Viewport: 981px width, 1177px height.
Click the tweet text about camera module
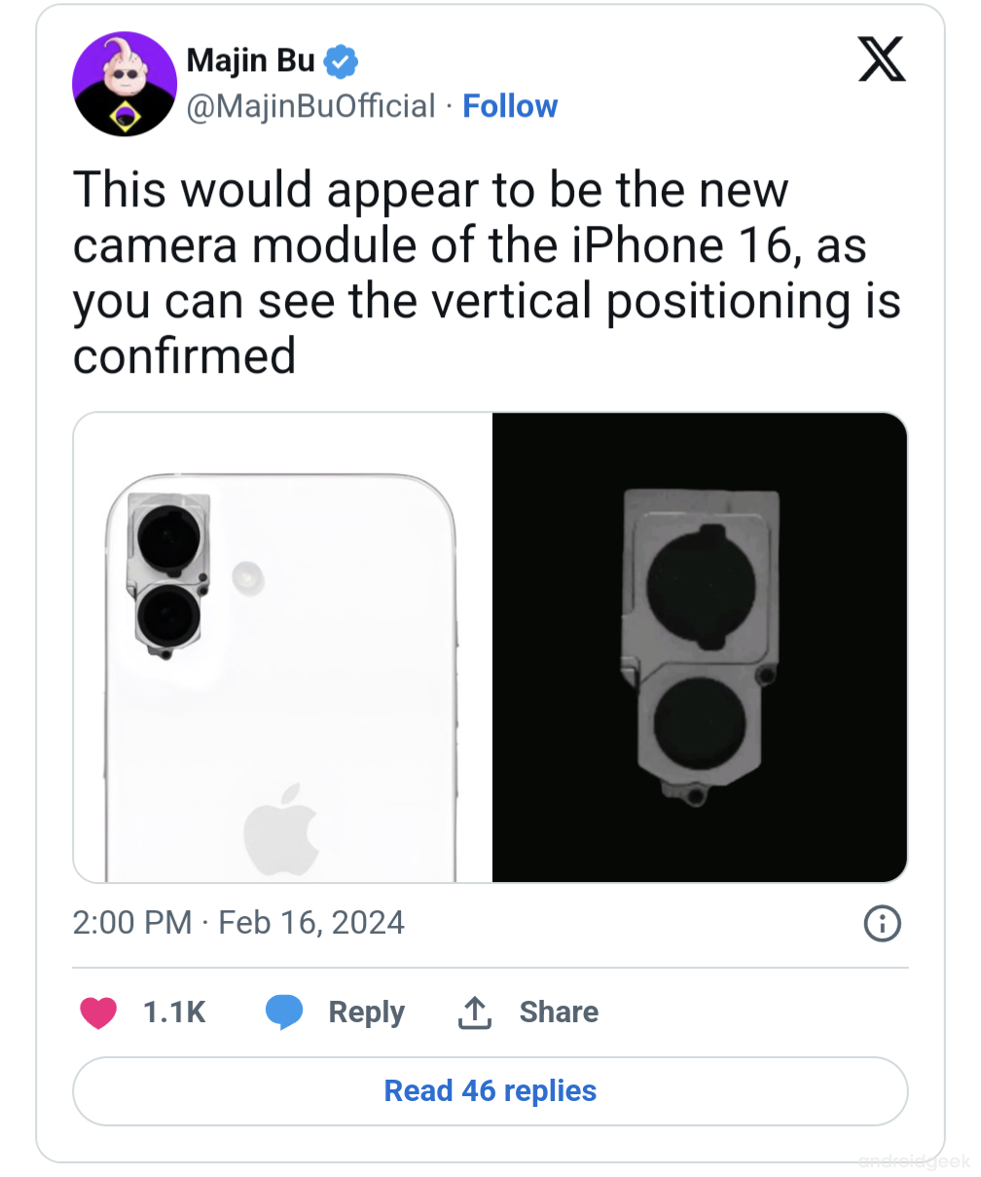487,272
